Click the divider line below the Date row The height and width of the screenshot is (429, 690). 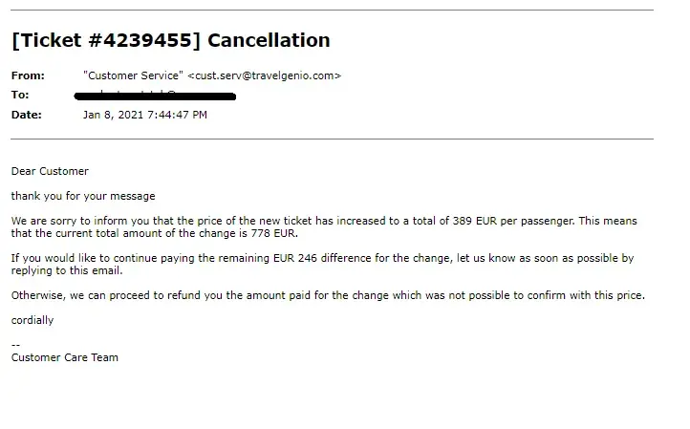pyautogui.click(x=332, y=139)
